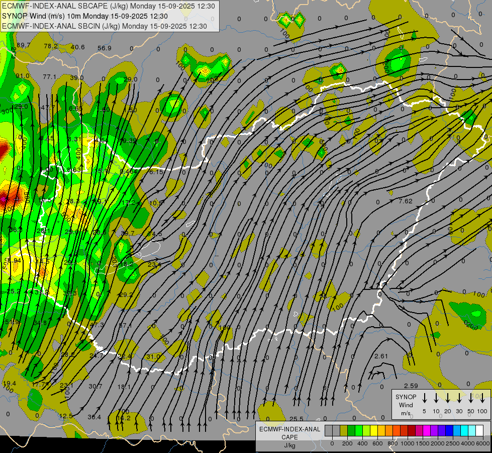The height and width of the screenshot is (453, 492).
Task: Select the orange swatch left of 800
Action: (x=389, y=430)
